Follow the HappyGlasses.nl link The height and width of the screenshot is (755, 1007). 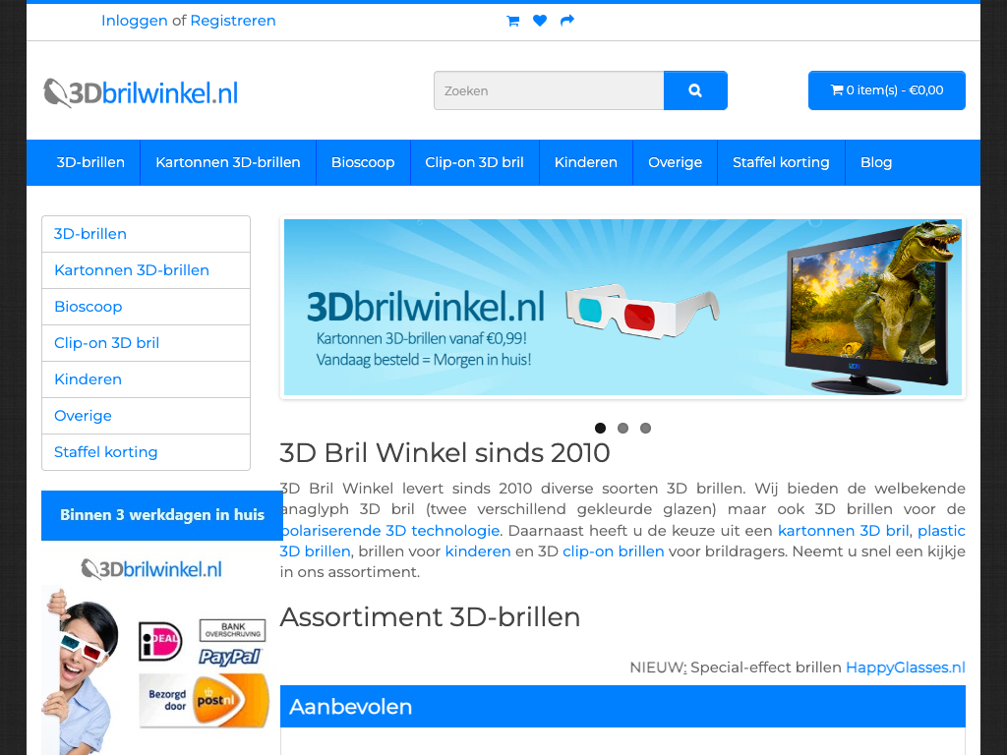coord(905,668)
